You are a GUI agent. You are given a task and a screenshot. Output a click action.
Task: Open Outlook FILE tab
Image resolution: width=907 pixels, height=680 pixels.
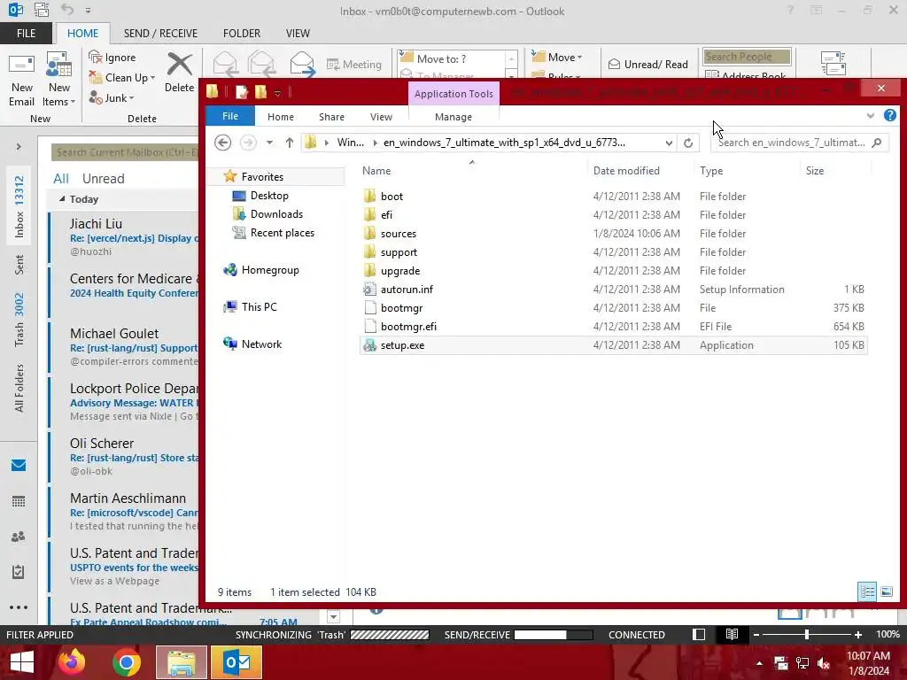point(26,34)
